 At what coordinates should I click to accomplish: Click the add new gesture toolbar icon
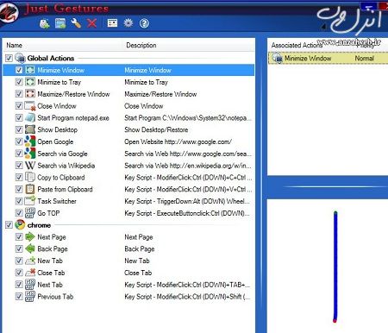pyautogui.click(x=44, y=23)
